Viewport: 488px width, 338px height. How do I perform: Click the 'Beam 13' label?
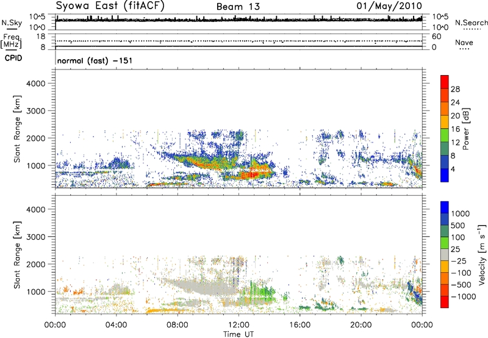click(x=238, y=7)
